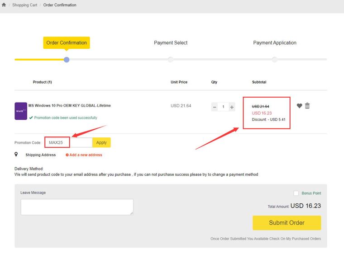
Task: Open the Windows 10 Pro product thumbnail
Action: click(x=21, y=111)
